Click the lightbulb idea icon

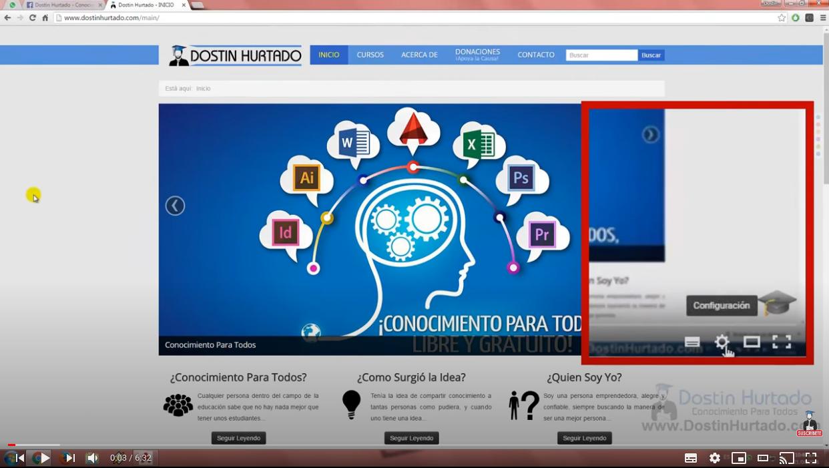[x=351, y=405]
